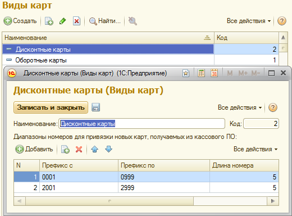Open Все действия above ranges table
The width and height of the screenshot is (292, 216).
point(255,149)
